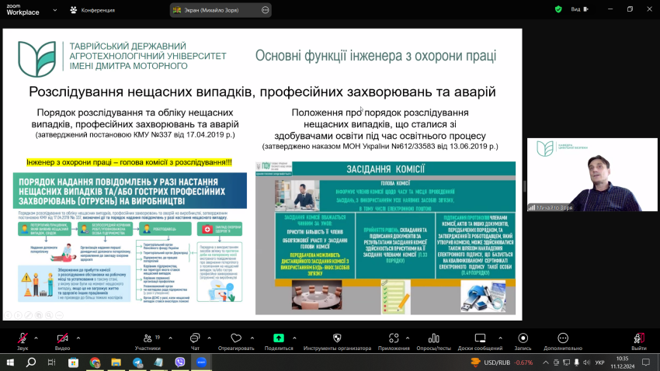Unmute microphone via Звук icon
Image resolution: width=660 pixels, height=371 pixels.
pos(23,338)
